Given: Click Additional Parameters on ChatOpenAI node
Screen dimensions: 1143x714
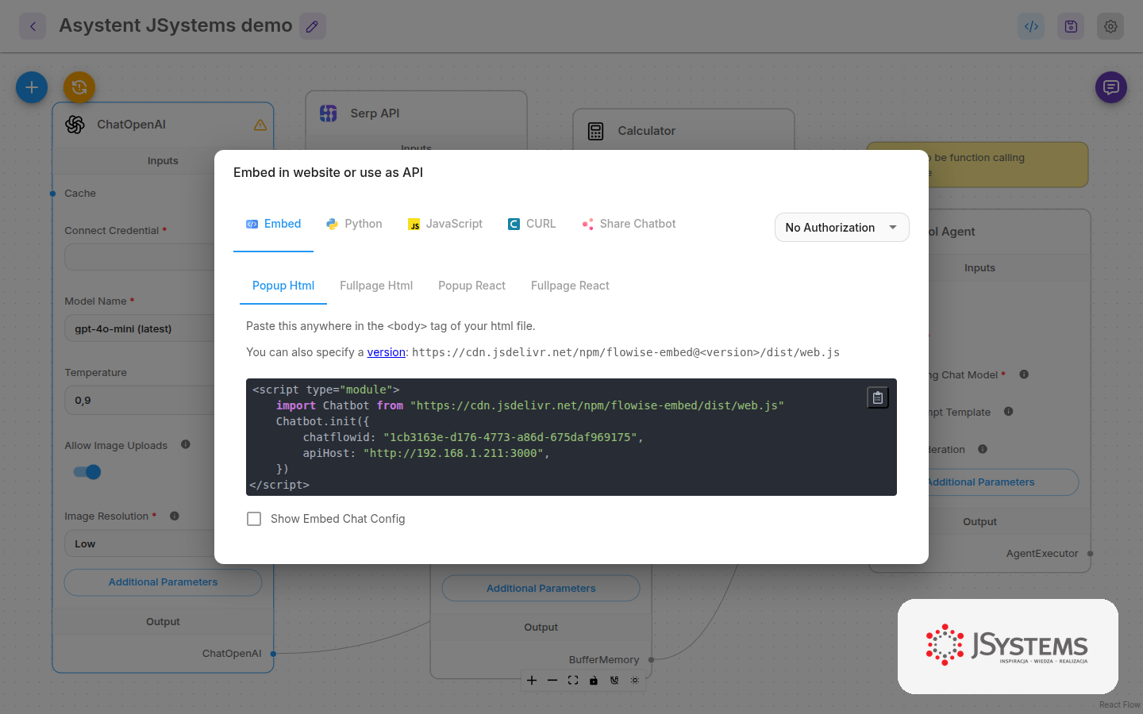Looking at the screenshot, I should [163, 582].
